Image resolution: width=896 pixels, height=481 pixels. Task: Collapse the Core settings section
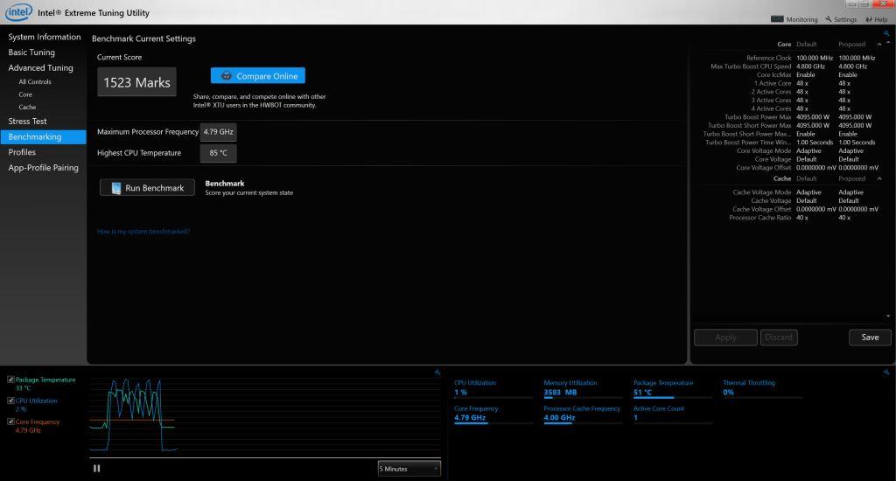[878, 44]
